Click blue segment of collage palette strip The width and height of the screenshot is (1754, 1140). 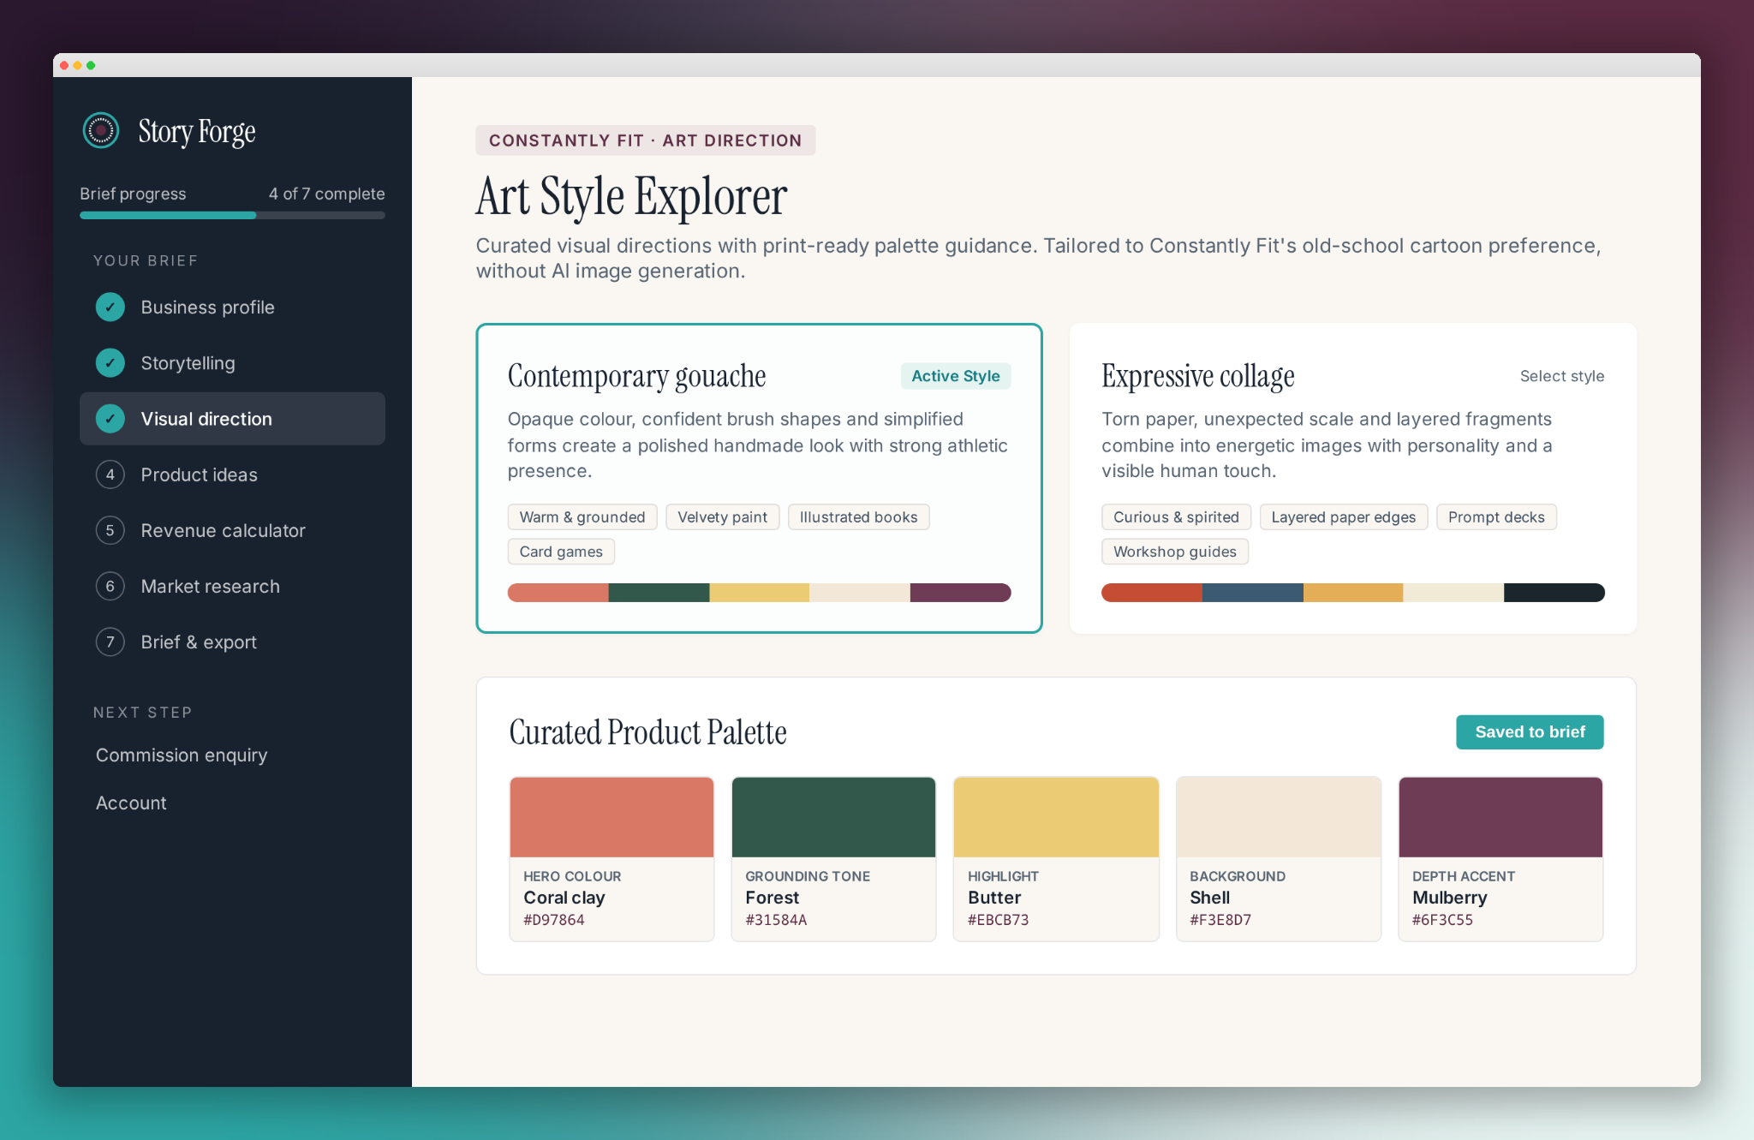[x=1252, y=593]
